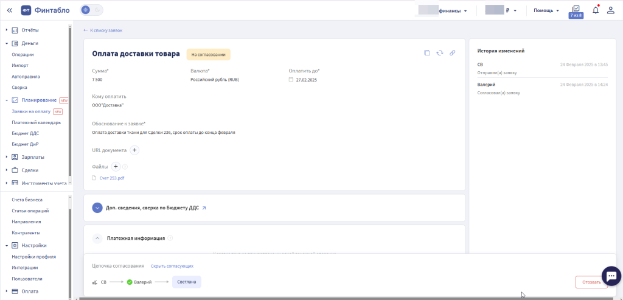Screen dimensions: 623x300
Task: Open the Помощь dropdown menu
Action: pos(546,10)
